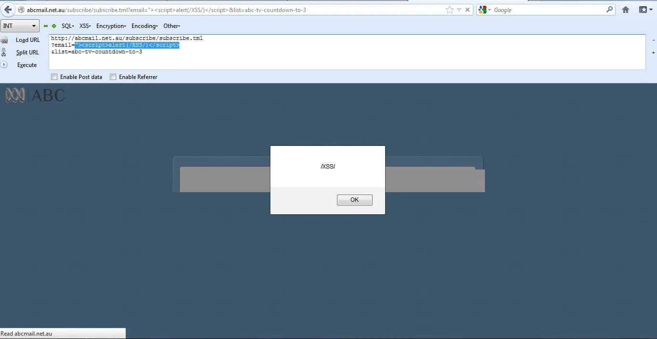This screenshot has height=339, width=657.
Task: Go back with the browser back arrow
Action: 8,10
